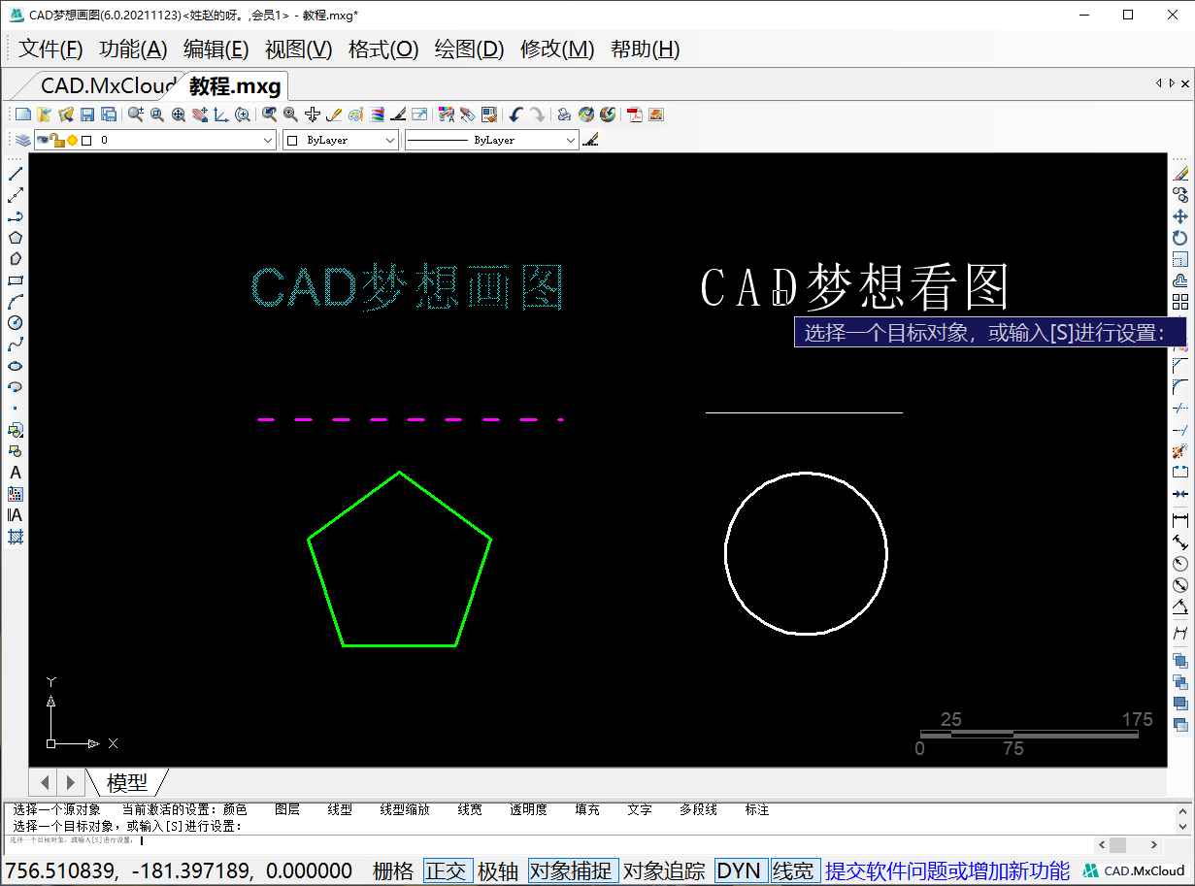Open the ByLayer color dropdown
1195x886 pixels.
(x=340, y=141)
